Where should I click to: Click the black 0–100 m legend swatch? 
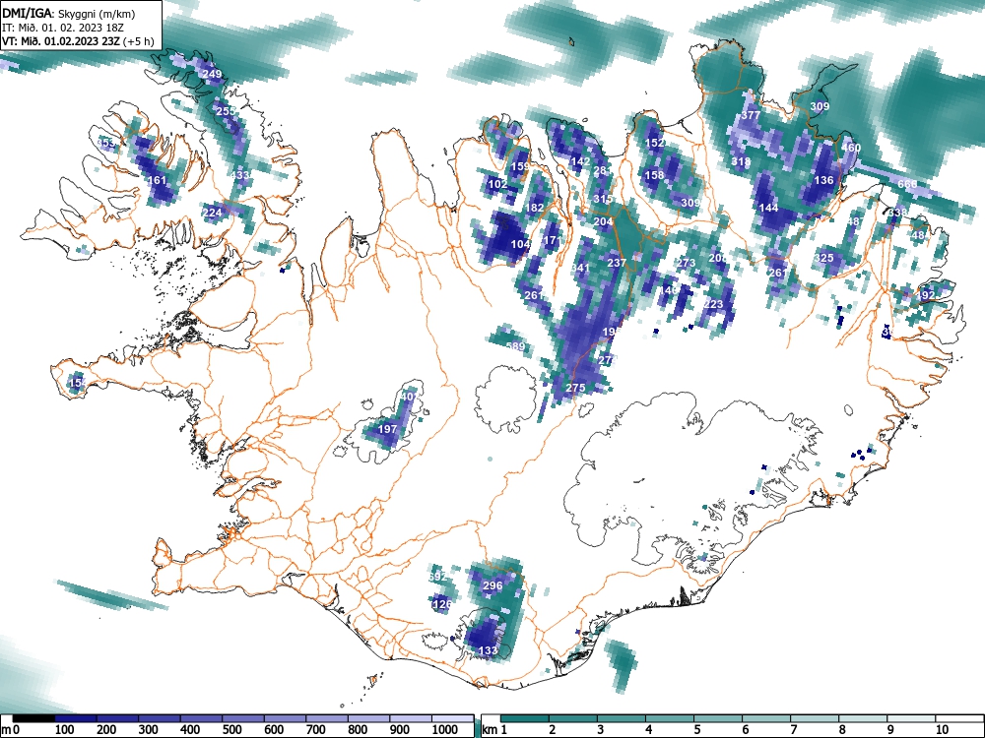[33, 718]
